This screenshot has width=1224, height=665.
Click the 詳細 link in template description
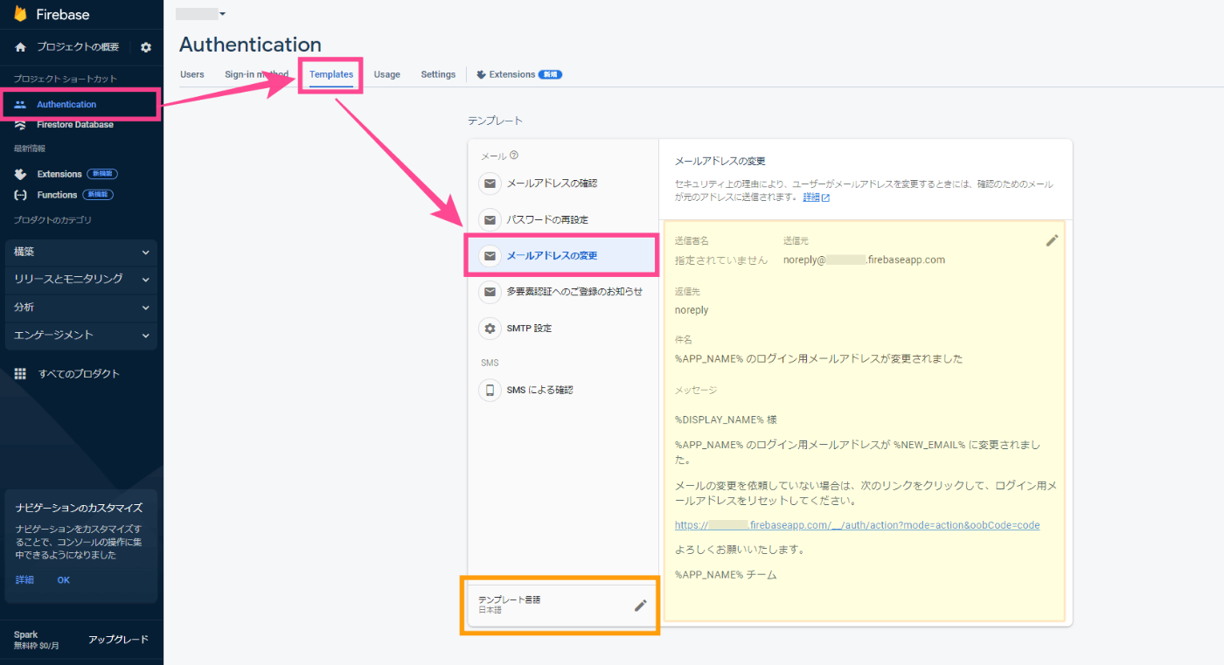point(811,197)
